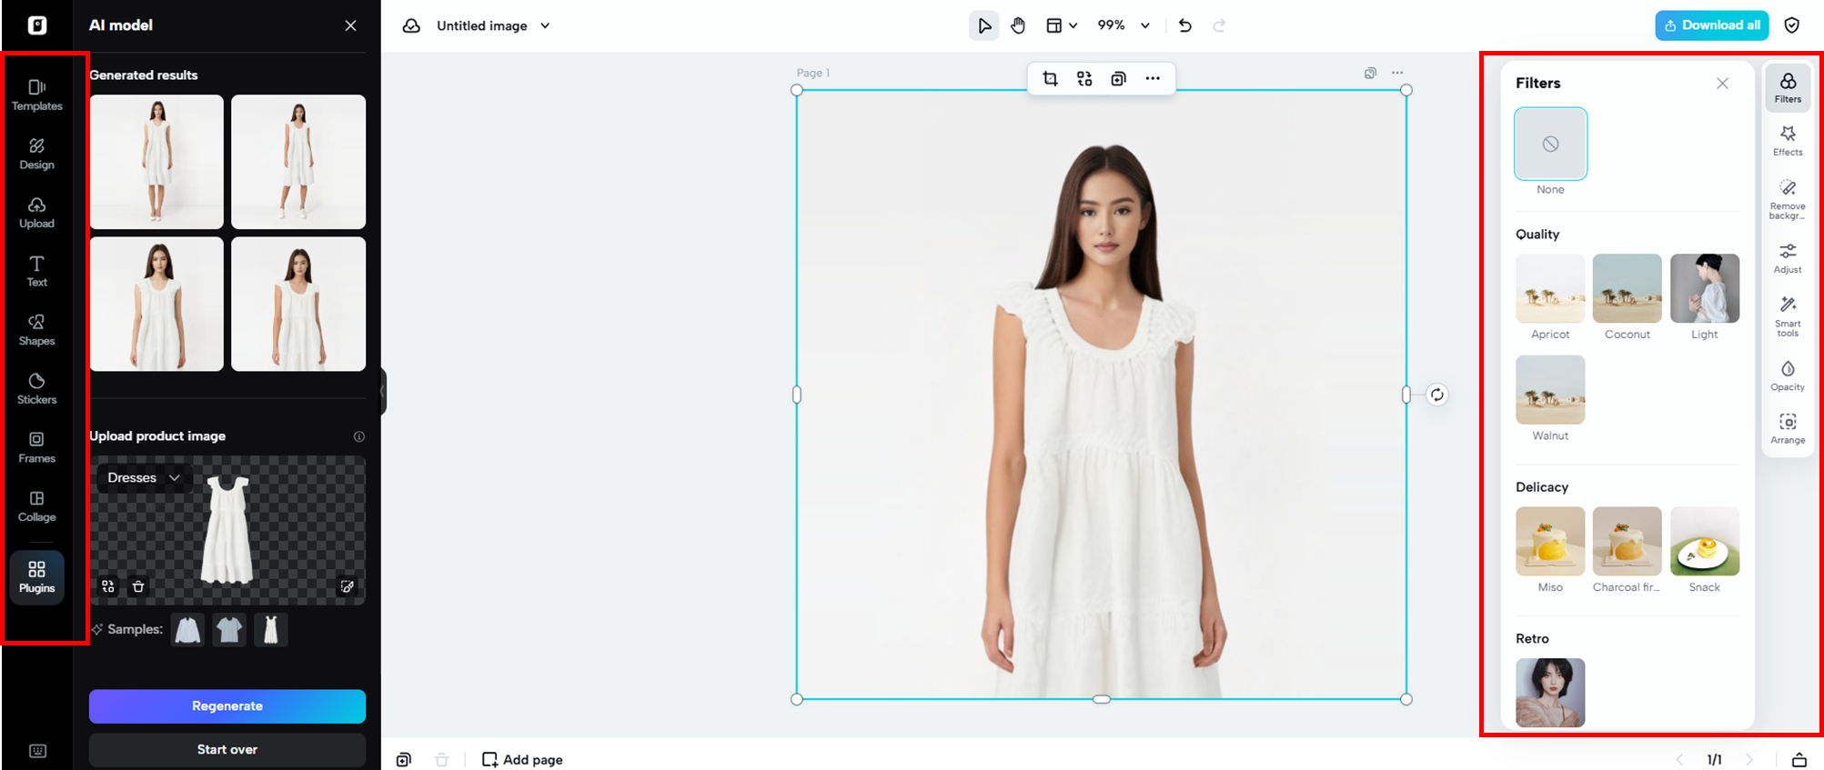Select the hand pan tool
The image size is (1824, 770).
point(1018,25)
